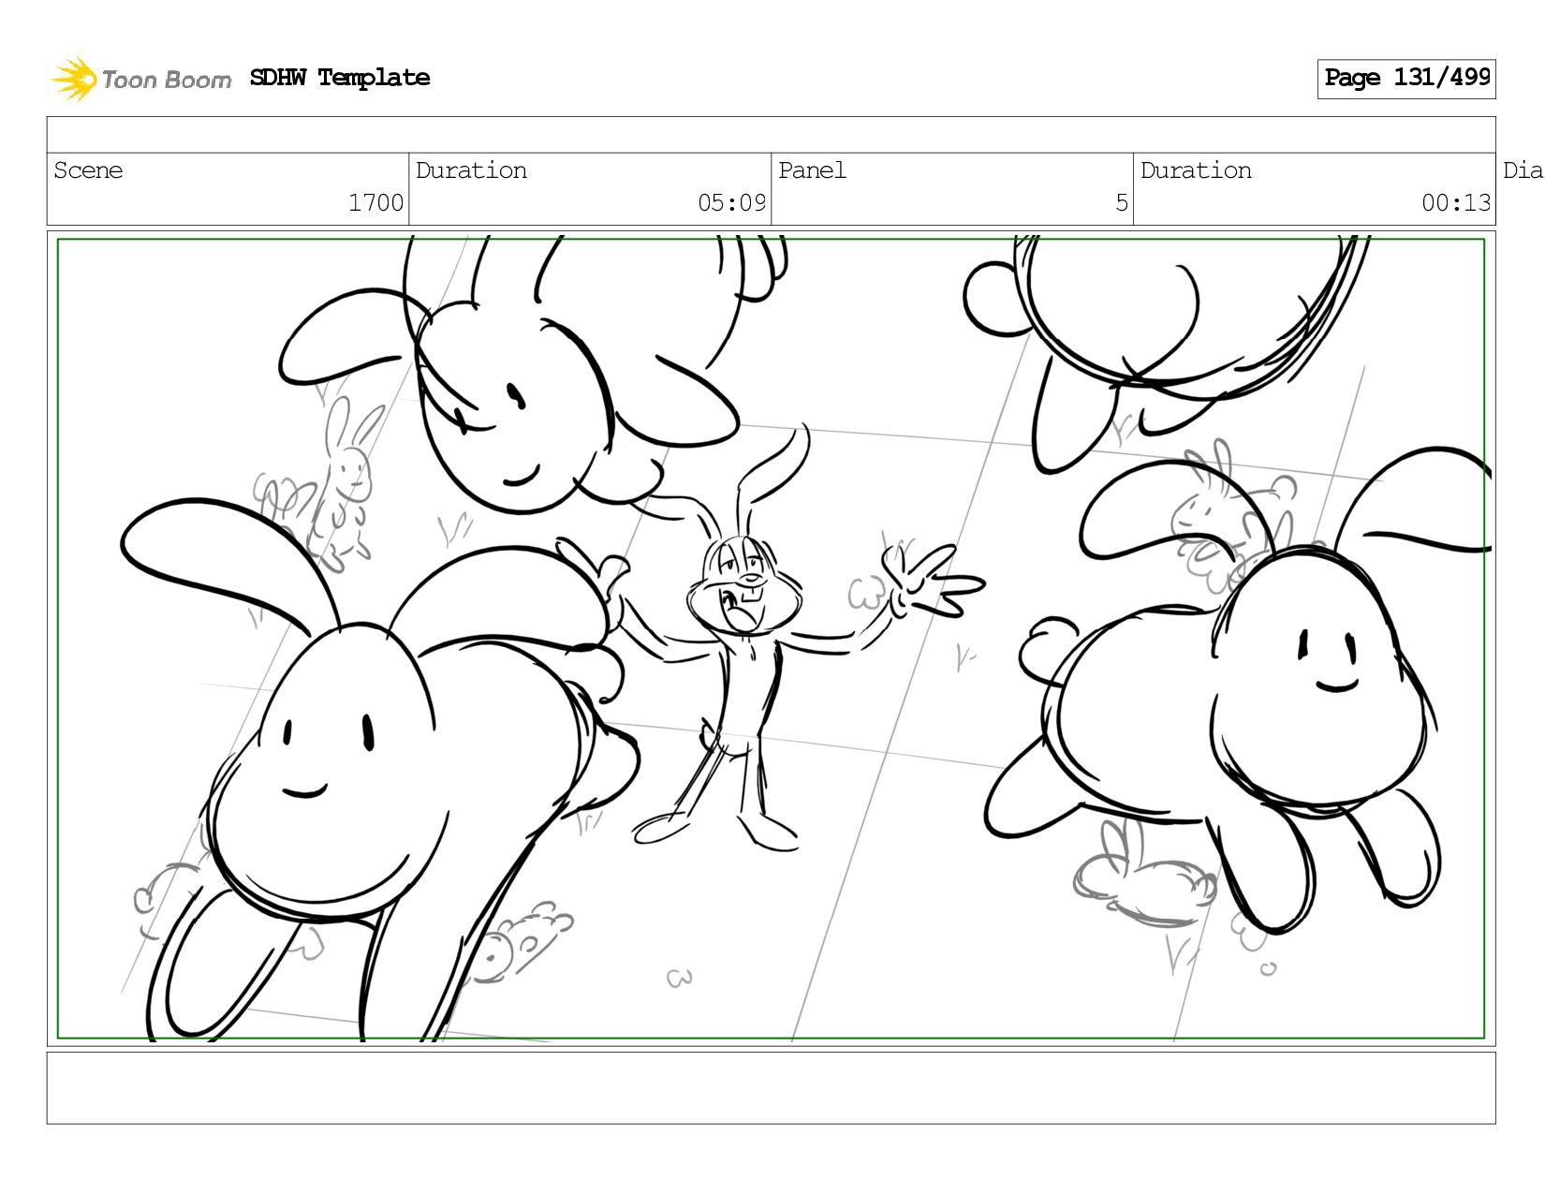Click the scene number 1700
This screenshot has width=1545, height=1194.
pyautogui.click(x=375, y=202)
